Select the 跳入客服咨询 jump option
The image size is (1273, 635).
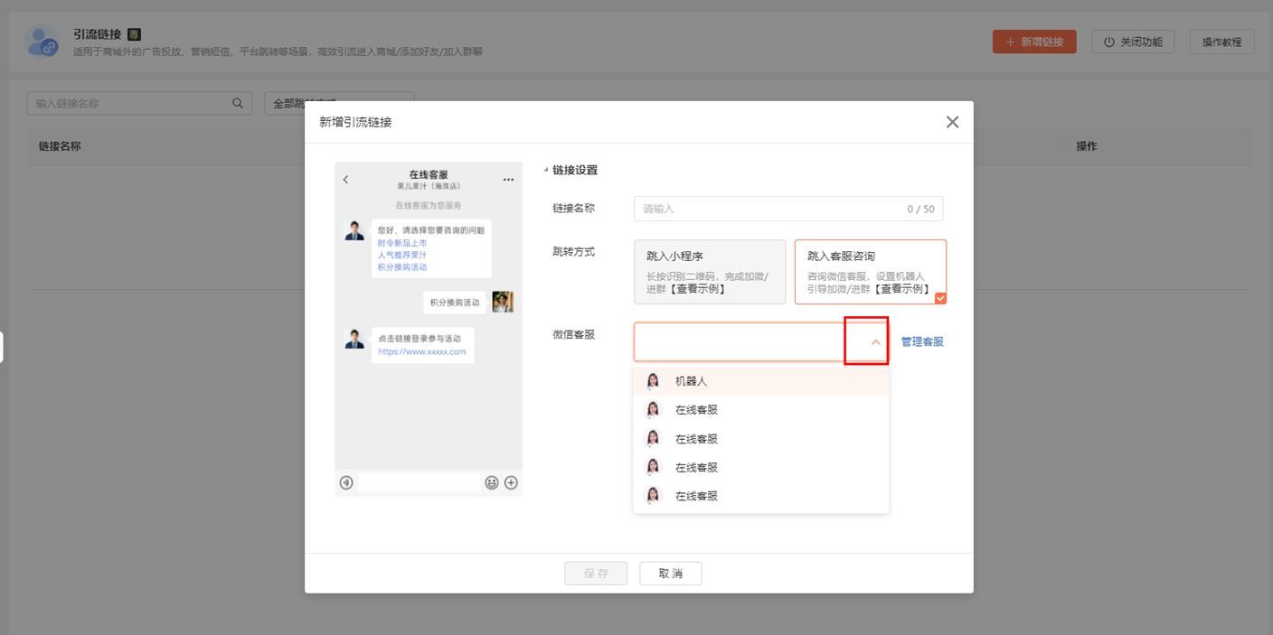click(870, 271)
